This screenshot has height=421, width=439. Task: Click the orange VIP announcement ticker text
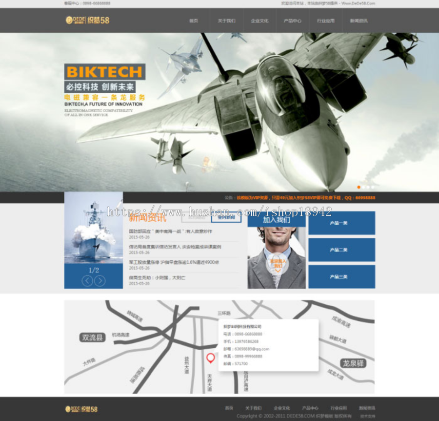tap(306, 198)
